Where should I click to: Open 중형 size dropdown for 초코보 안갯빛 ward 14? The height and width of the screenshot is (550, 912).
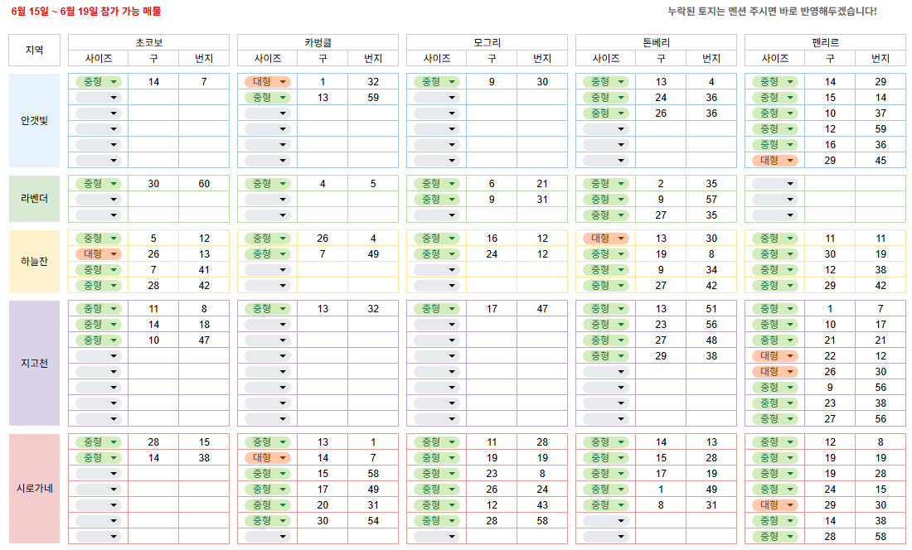click(99, 82)
